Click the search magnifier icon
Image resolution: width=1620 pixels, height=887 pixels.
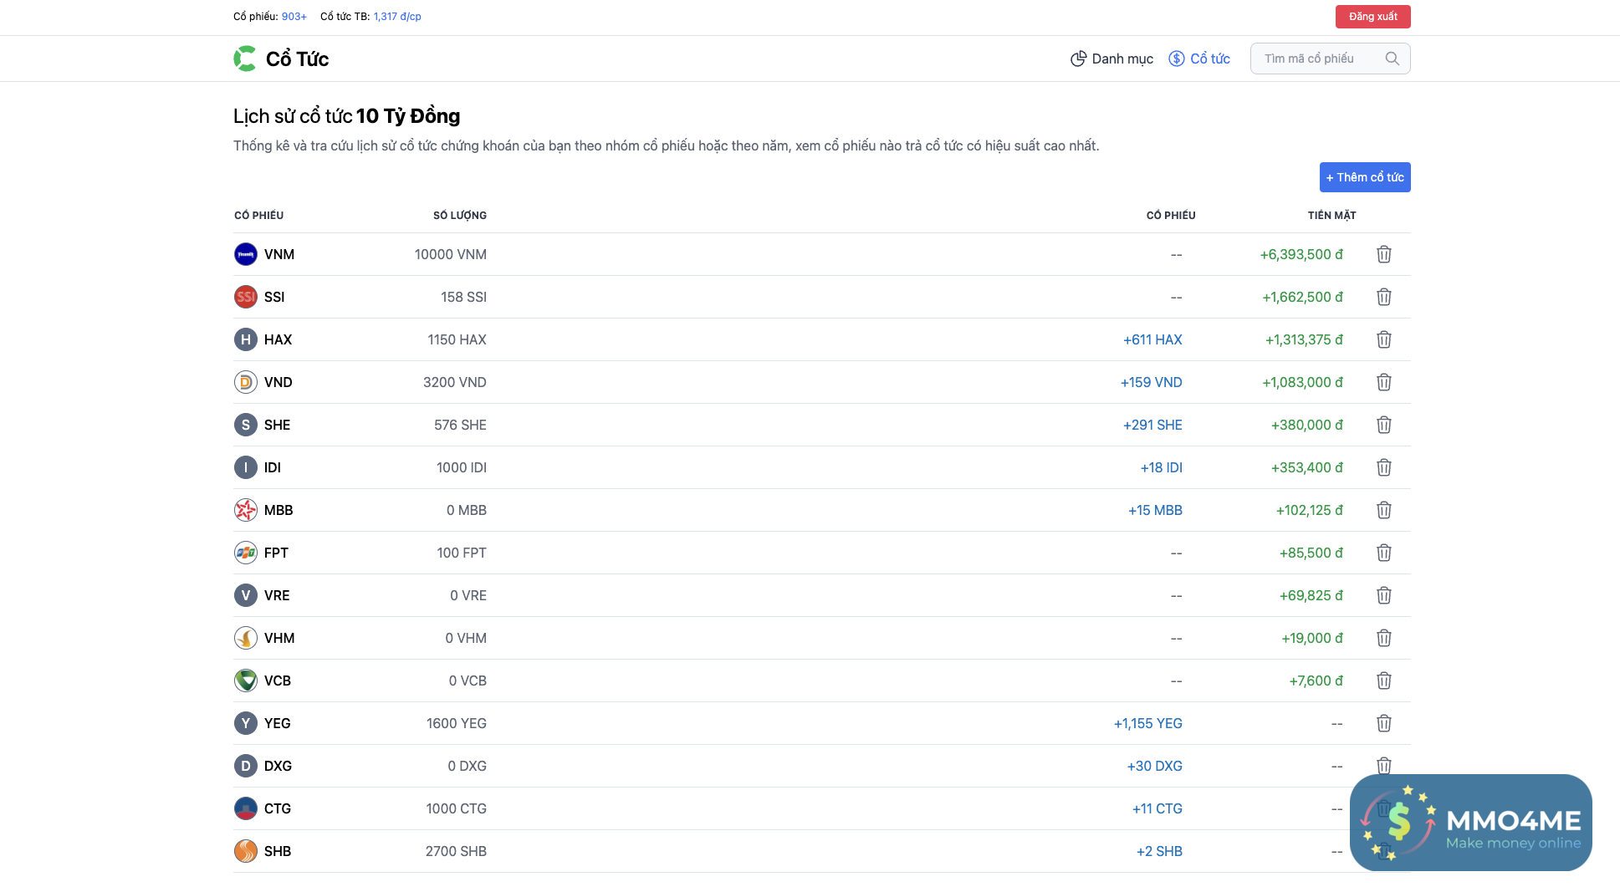[1392, 59]
